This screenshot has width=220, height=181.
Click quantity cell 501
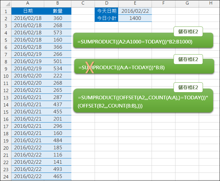[58, 61]
